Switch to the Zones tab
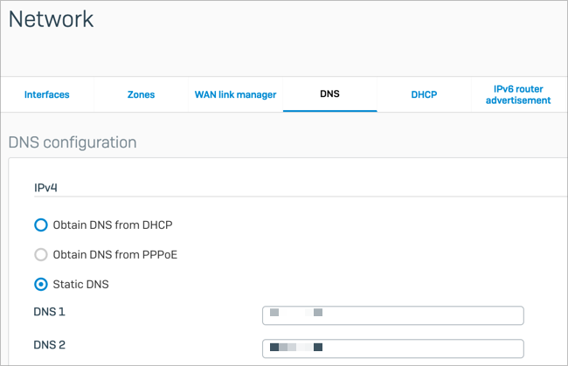The width and height of the screenshot is (568, 366). 141,94
